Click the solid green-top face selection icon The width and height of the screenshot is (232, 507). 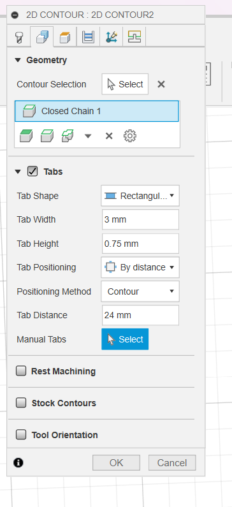point(26,136)
